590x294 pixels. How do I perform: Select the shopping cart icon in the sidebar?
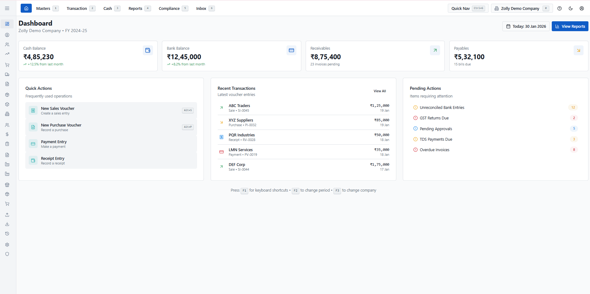pyautogui.click(x=7, y=65)
